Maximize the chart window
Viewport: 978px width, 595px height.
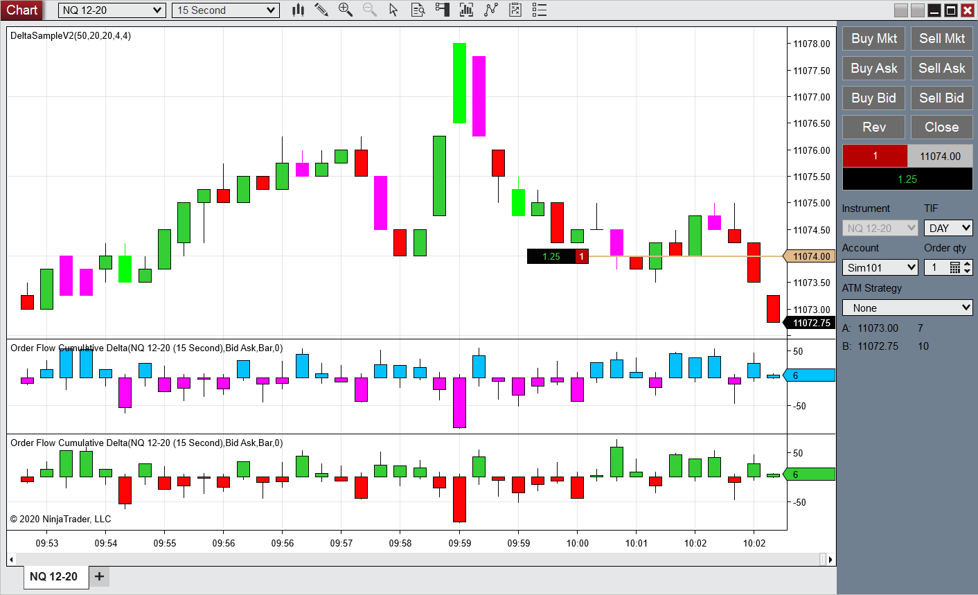951,10
